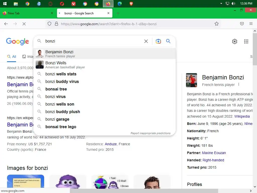Choose suggestion bonsai tree

coord(105,89)
